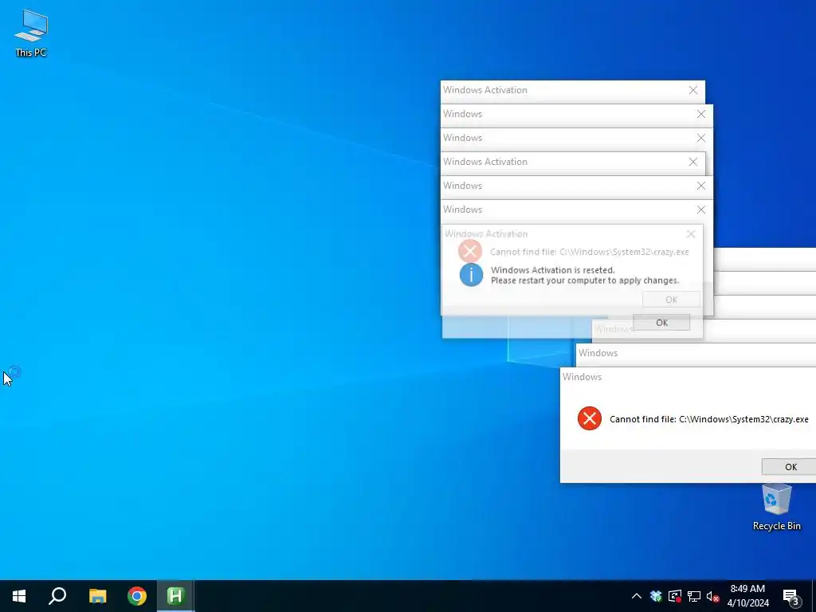This screenshot has height=612, width=816.
Task: Select the Recycle Bin desktop icon
Action: pyautogui.click(x=776, y=507)
